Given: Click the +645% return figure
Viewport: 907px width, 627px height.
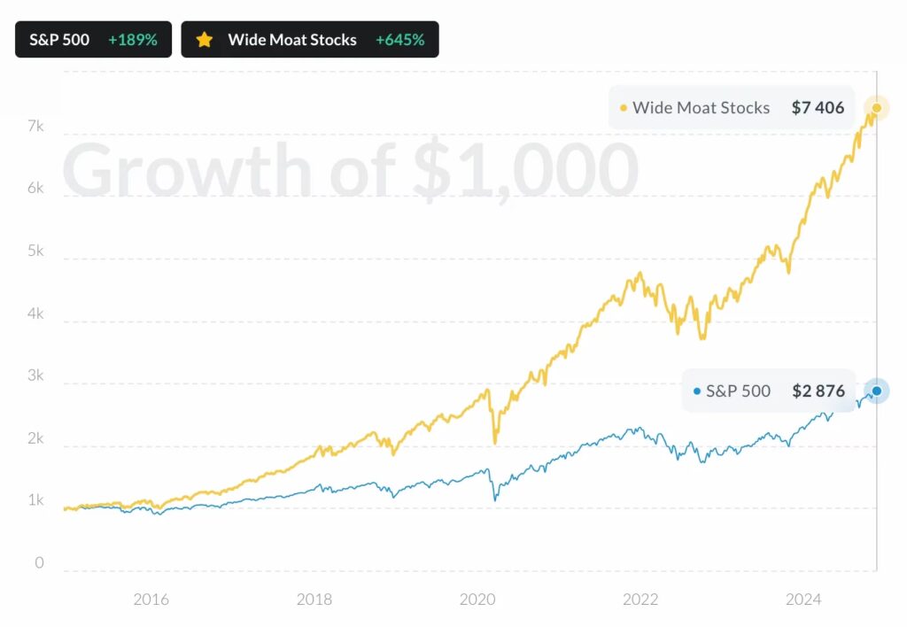Looking at the screenshot, I should coord(401,40).
